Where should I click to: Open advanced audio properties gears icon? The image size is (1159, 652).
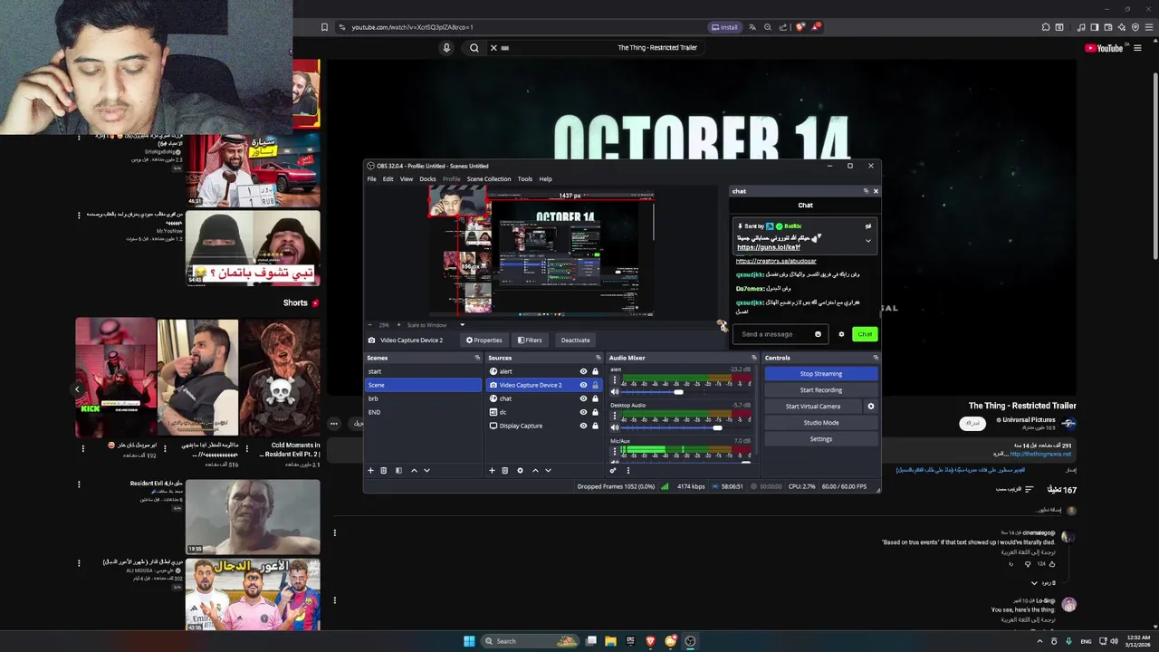[613, 470]
